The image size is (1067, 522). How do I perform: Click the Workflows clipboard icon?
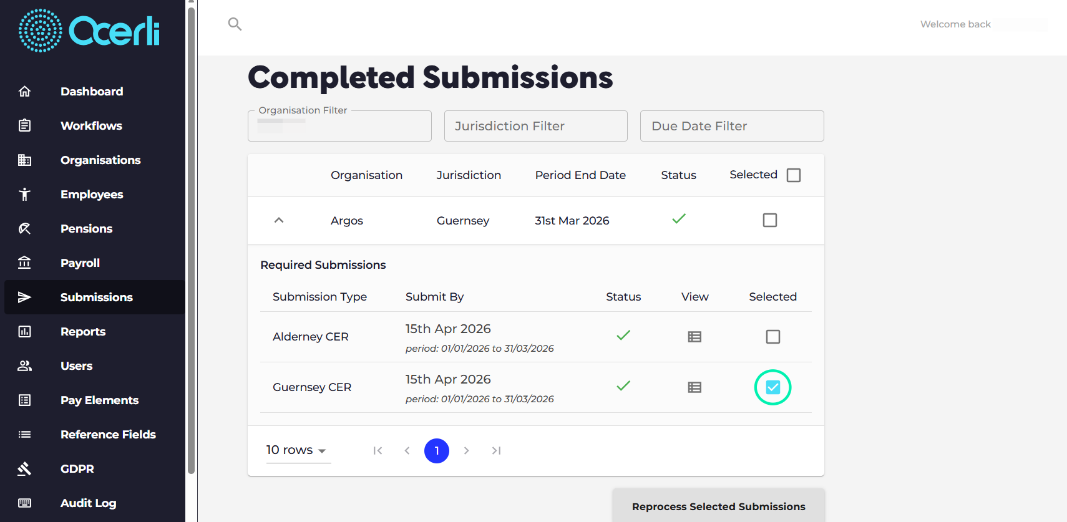[x=25, y=126]
